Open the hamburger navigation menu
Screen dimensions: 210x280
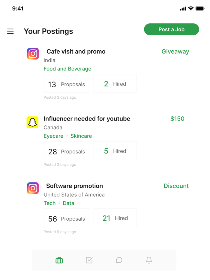pyautogui.click(x=10, y=31)
